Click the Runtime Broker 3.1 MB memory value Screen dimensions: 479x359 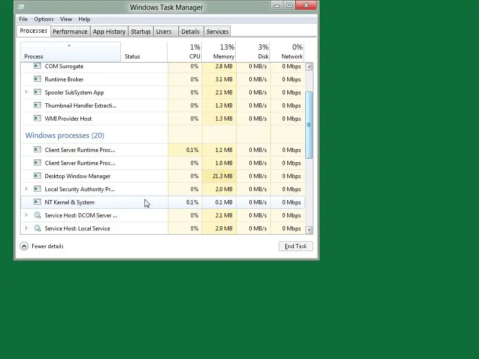224,79
